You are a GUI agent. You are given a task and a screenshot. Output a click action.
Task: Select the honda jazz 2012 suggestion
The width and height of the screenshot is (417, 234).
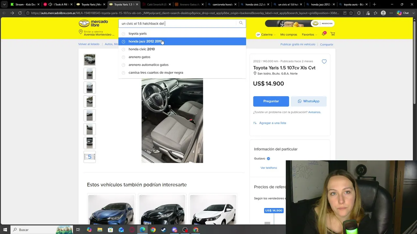tap(182, 41)
